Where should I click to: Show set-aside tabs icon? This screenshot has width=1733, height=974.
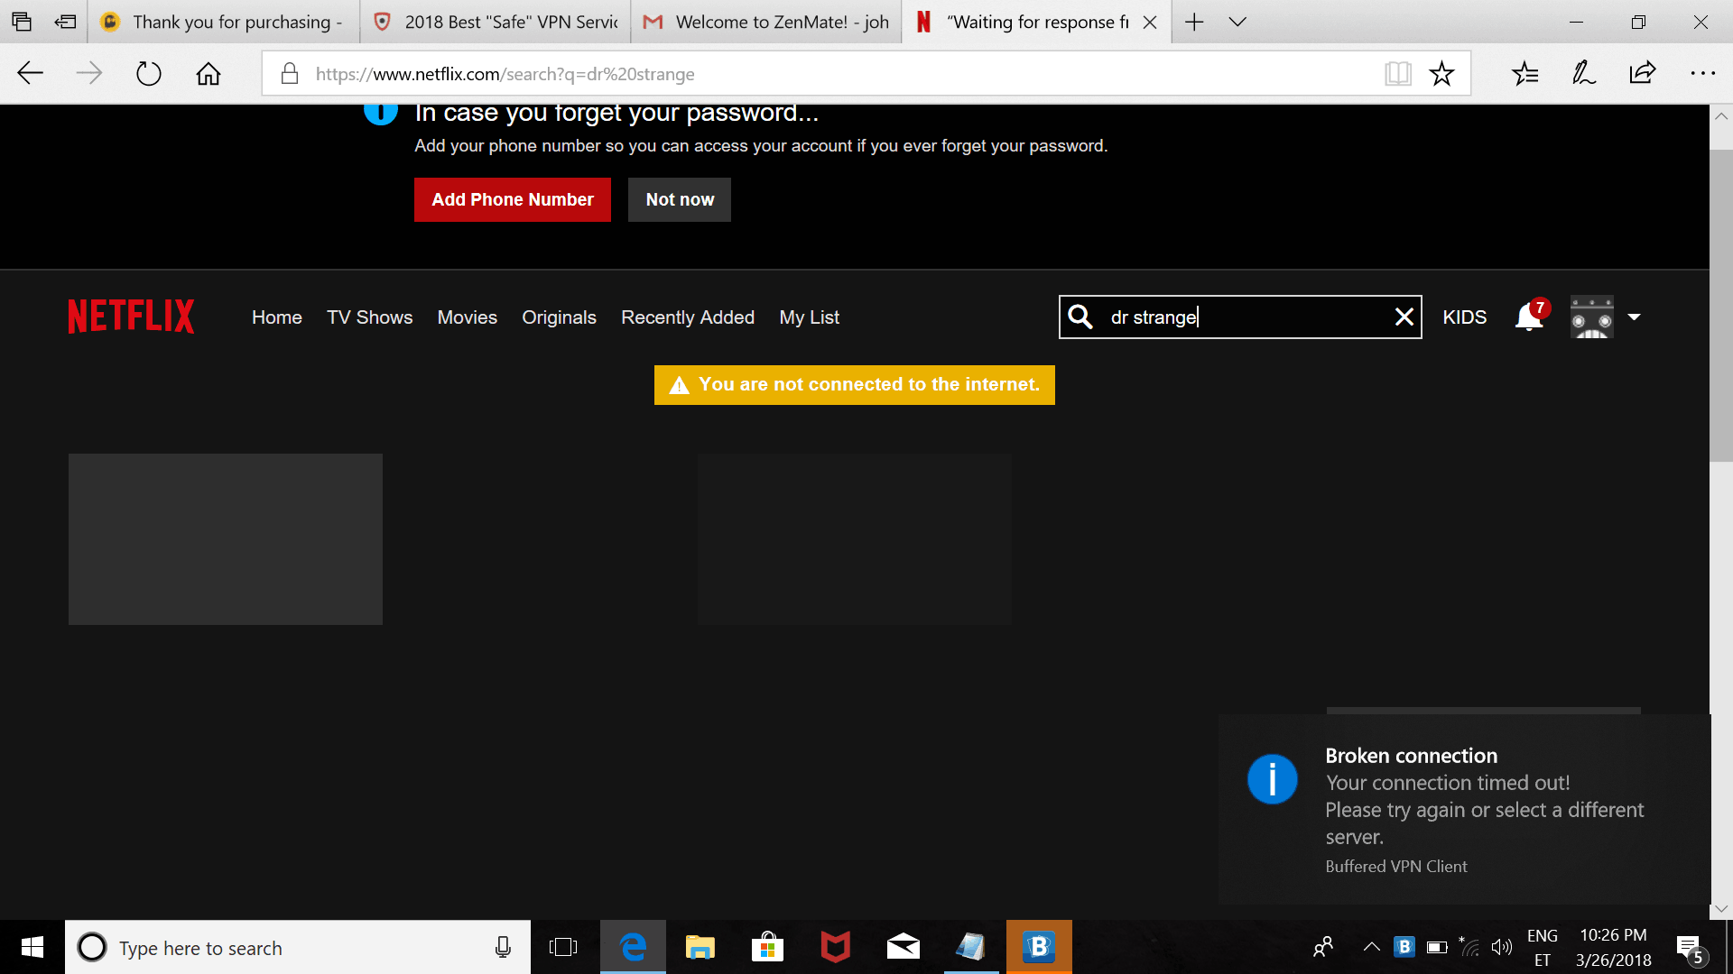22,22
